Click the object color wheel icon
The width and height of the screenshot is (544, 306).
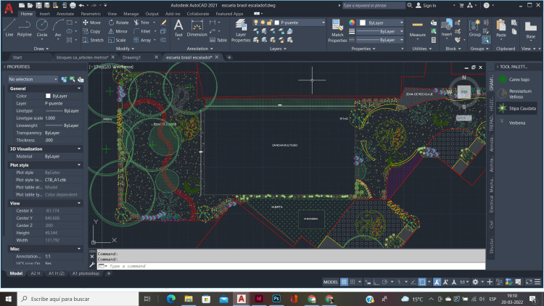tap(352, 22)
